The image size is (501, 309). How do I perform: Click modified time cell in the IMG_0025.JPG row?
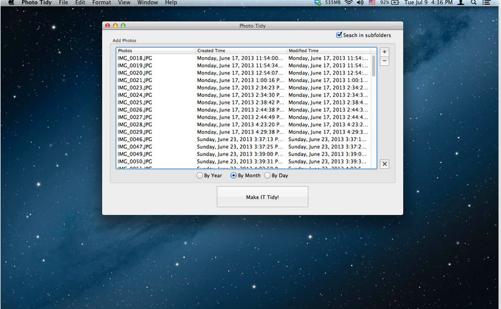point(328,102)
